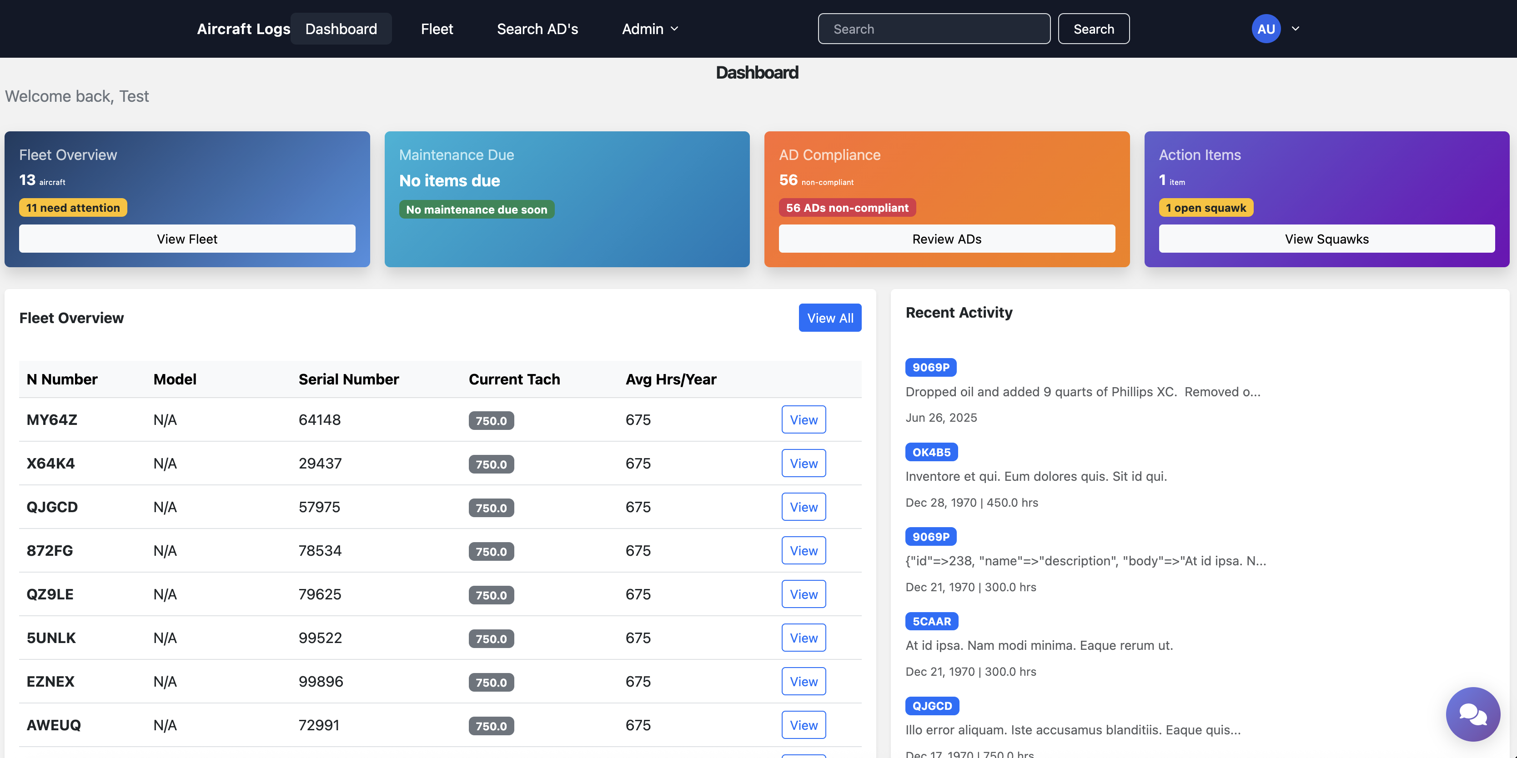Click the 5CAAR badge in Recent Activity
Screen dimensions: 1517x758
pos(931,621)
